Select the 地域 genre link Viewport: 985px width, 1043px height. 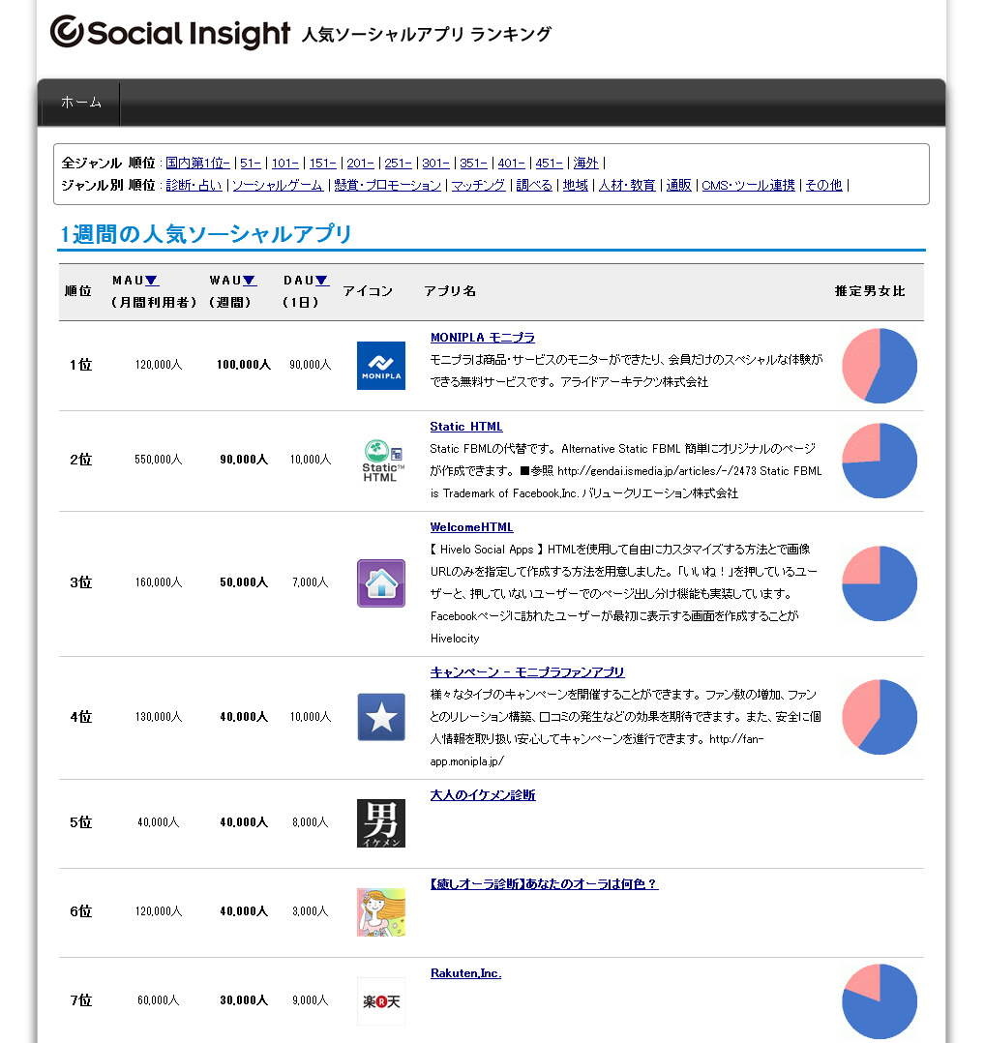point(576,185)
